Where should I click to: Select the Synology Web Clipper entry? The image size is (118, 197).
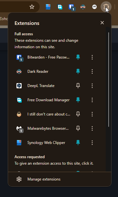click(46, 143)
